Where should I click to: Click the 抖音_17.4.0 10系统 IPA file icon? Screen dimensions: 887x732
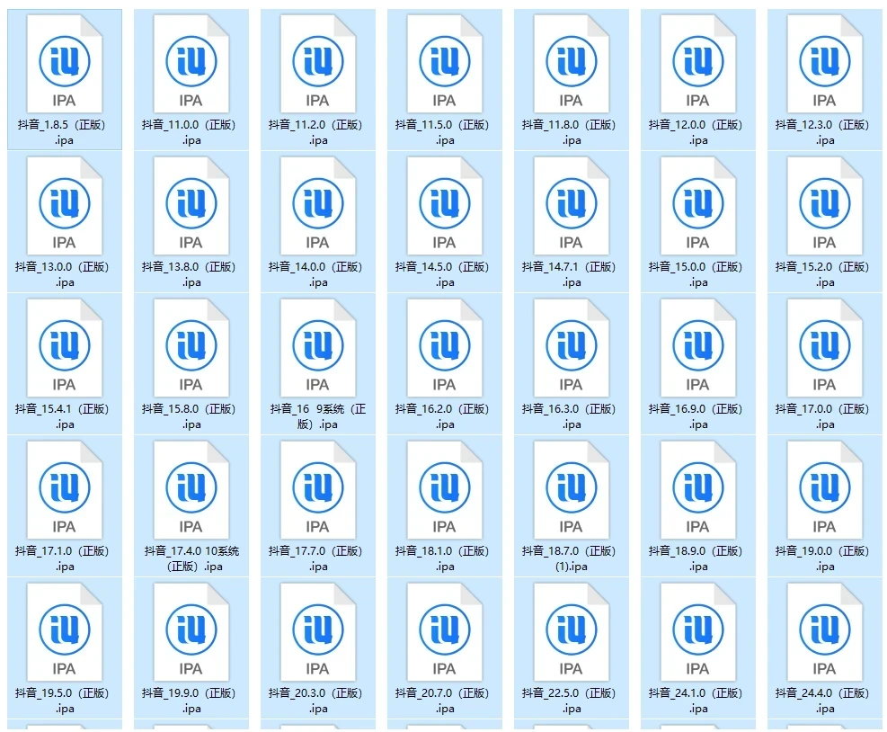[x=191, y=490]
